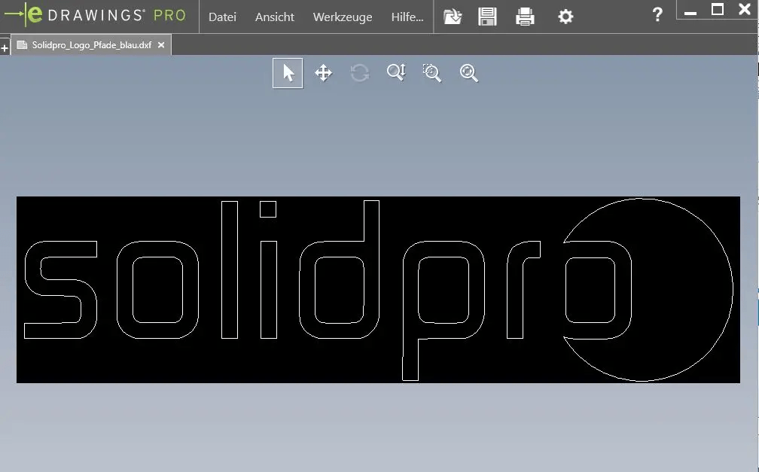Select the Zoom in/out tool
759x472 pixels.
pyautogui.click(x=395, y=73)
